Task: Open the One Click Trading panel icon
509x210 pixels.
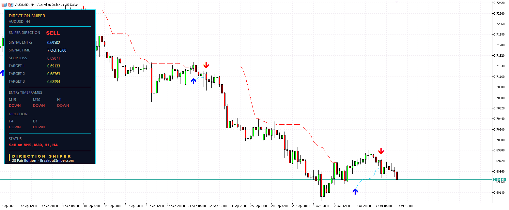Action: (4, 5)
